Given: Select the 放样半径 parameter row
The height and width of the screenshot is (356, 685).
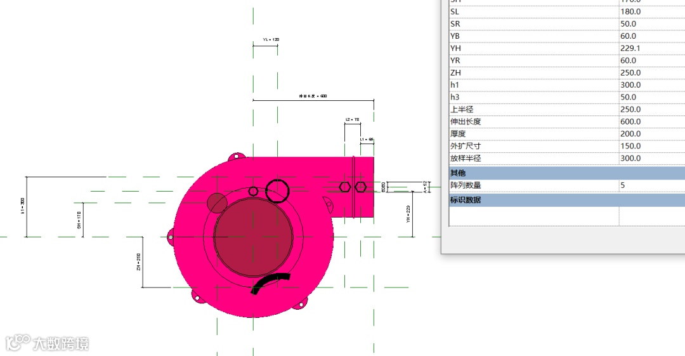Looking at the screenshot, I should pos(566,159).
